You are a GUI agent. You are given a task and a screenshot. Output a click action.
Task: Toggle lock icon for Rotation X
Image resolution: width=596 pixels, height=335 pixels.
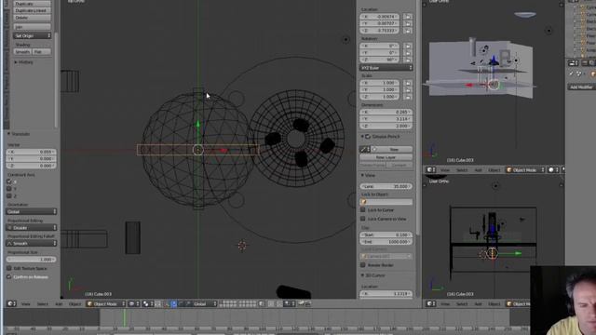click(407, 46)
